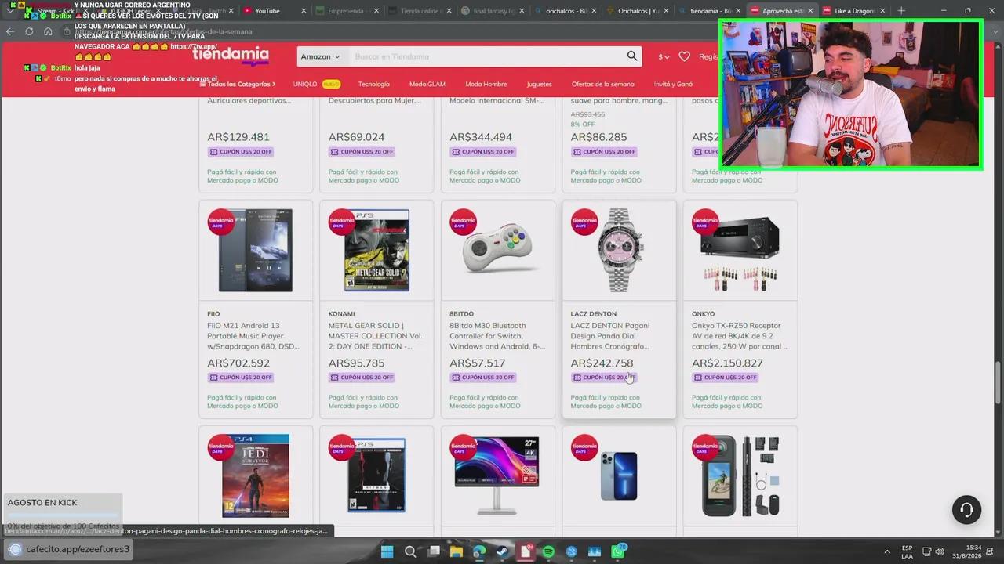Click the METAL GEAR SOLID product title
This screenshot has height=564, width=1004.
[376, 336]
